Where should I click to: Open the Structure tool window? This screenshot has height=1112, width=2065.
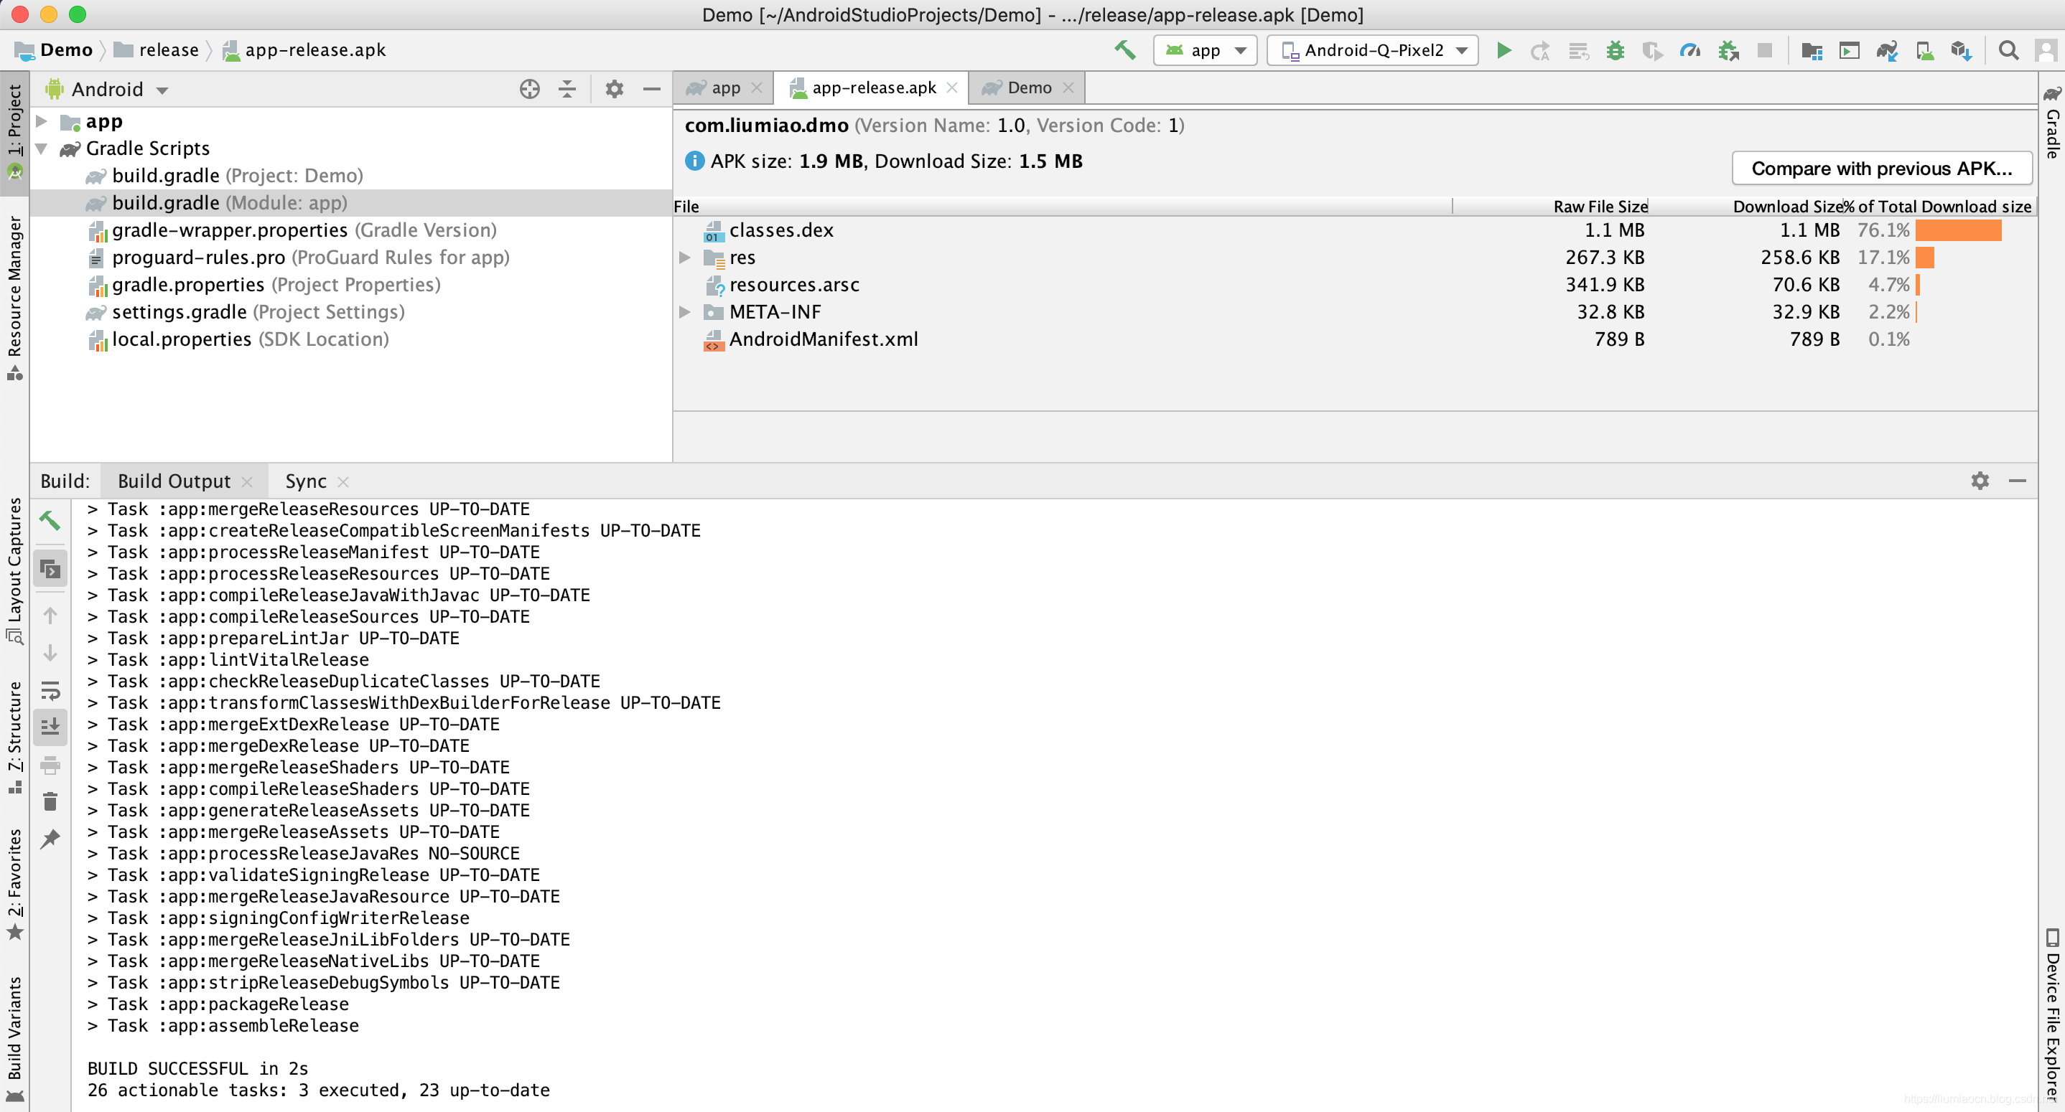coord(14,737)
